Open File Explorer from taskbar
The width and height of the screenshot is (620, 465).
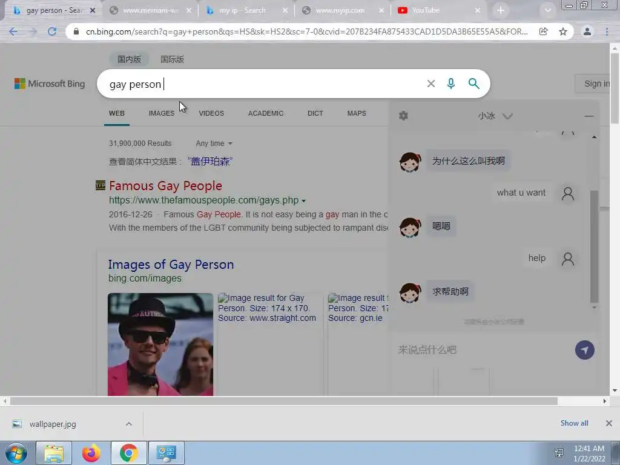point(54,453)
